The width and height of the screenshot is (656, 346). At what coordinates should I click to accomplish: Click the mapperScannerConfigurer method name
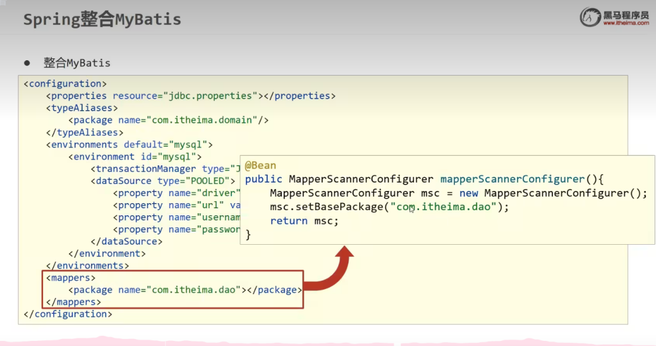[512, 179]
